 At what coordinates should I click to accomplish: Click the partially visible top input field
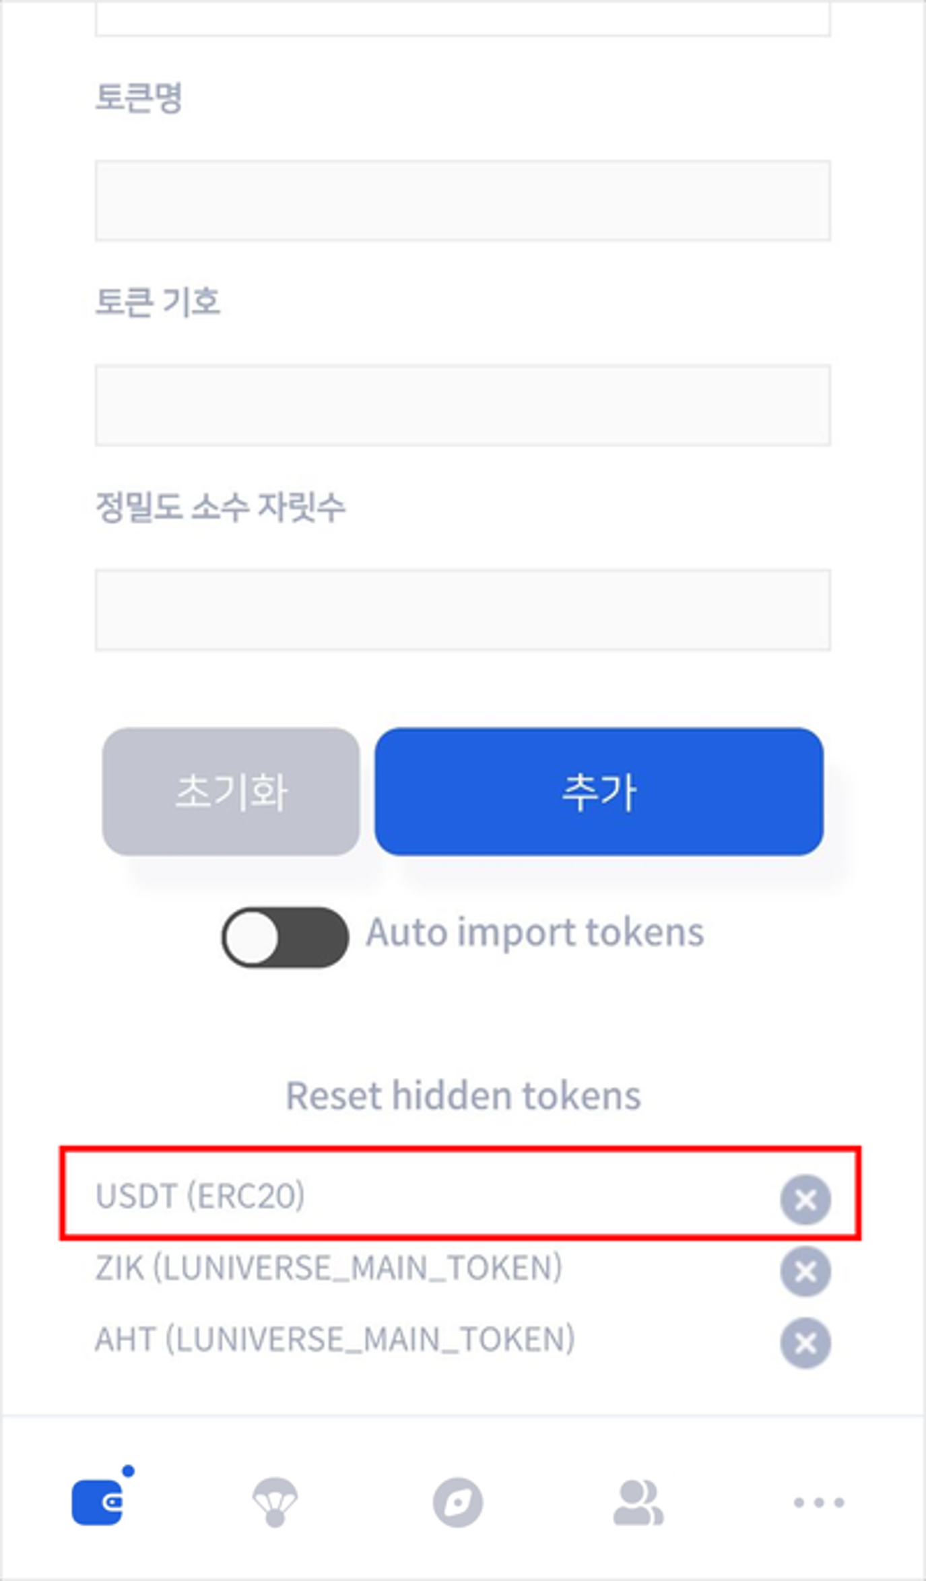coord(463,18)
